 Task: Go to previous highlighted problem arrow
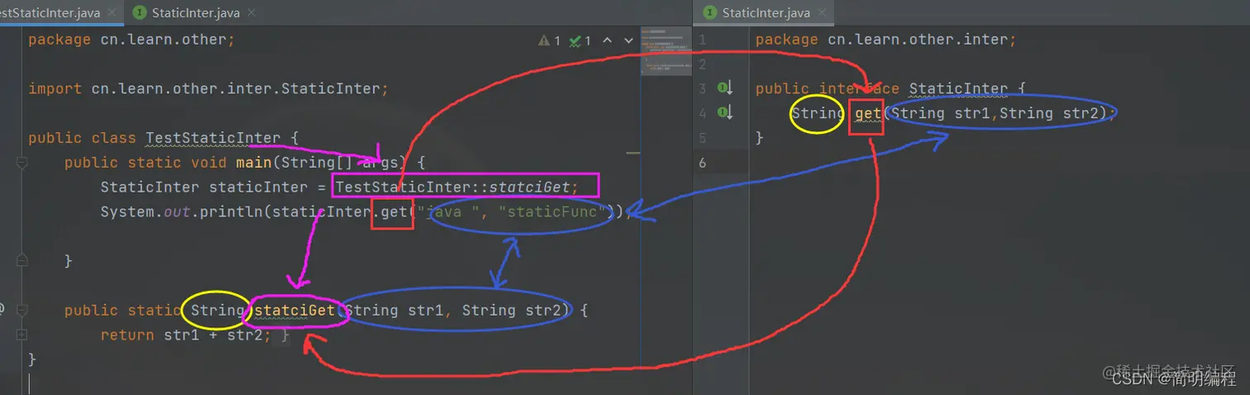[607, 40]
